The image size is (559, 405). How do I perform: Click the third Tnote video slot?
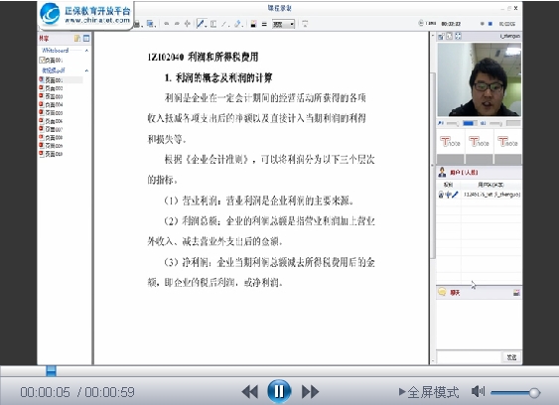tap(508, 146)
